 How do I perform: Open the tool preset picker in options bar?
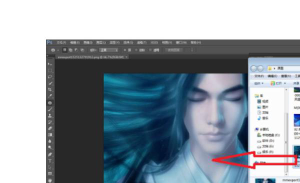[x=54, y=50]
